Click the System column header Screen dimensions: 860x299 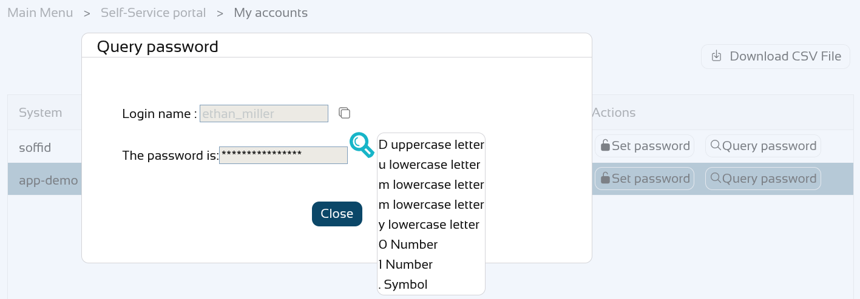point(41,113)
